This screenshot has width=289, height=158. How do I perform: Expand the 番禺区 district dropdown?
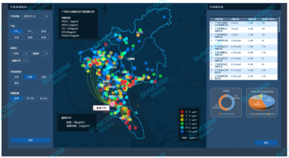point(47,54)
